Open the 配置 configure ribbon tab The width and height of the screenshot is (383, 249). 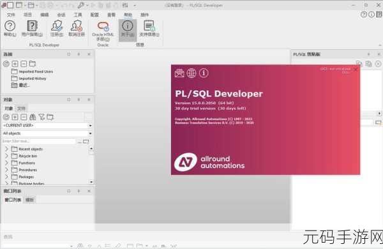pos(94,15)
